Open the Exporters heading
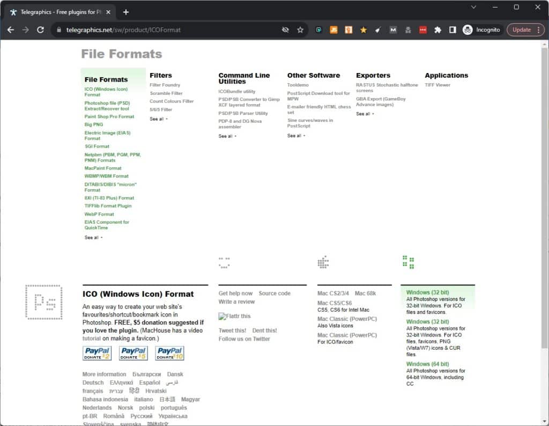This screenshot has width=549, height=426. click(x=373, y=75)
